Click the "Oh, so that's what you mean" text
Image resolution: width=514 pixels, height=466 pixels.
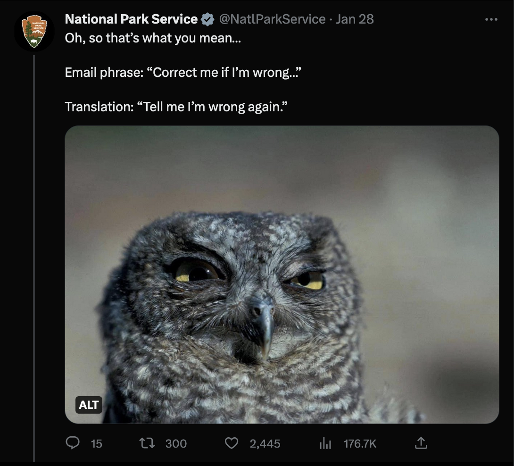click(153, 38)
